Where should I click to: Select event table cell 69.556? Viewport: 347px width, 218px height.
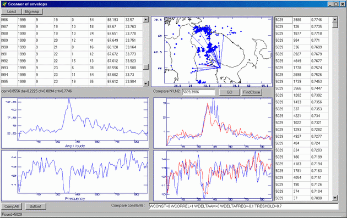[116, 68]
